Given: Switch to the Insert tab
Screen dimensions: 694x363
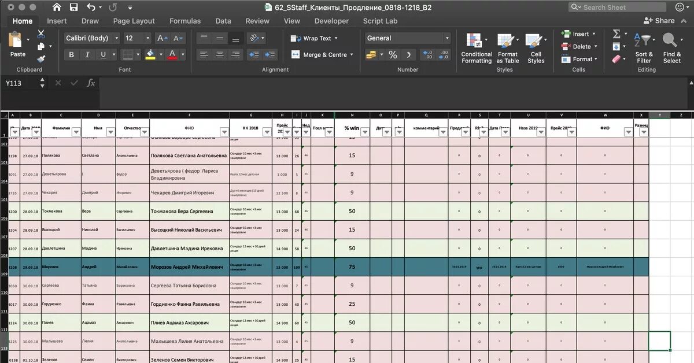Looking at the screenshot, I should pos(57,21).
